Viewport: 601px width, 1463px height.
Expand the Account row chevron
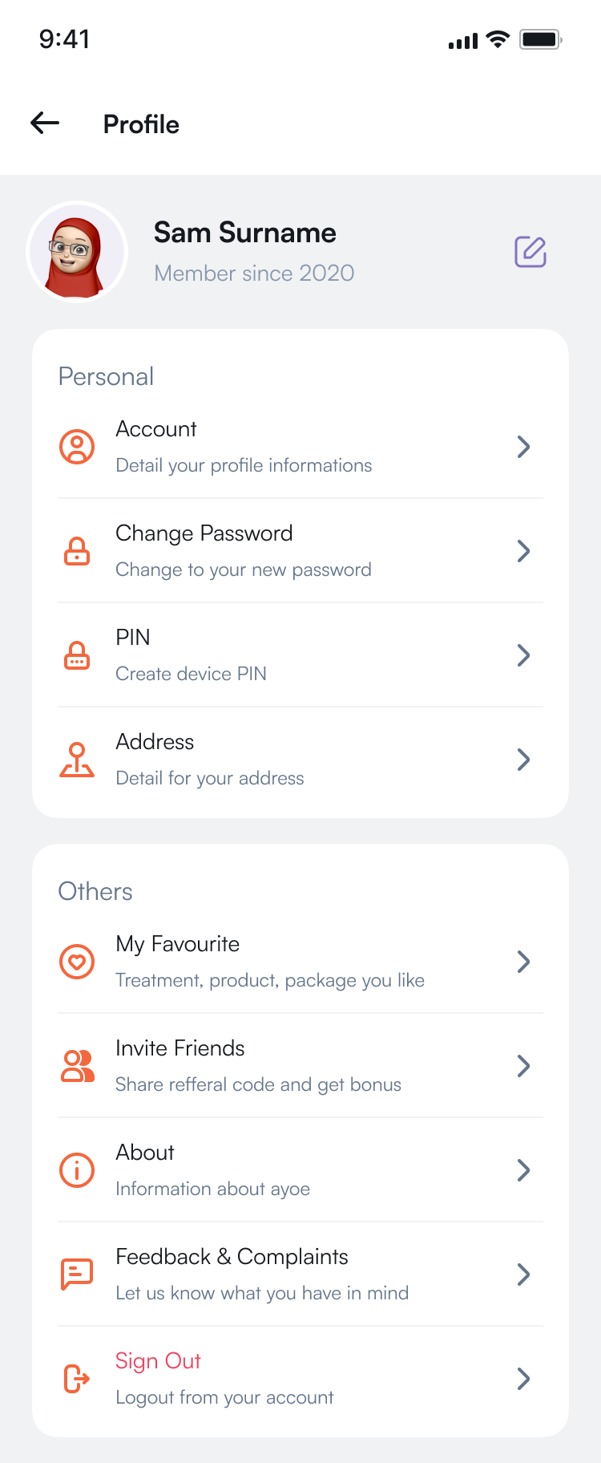tap(523, 447)
